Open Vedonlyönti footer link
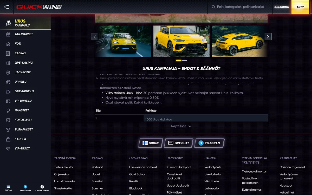The height and width of the screenshot is (195, 312). click(x=212, y=167)
